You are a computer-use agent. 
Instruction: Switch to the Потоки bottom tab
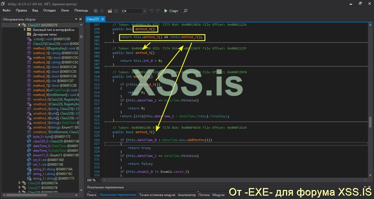[204, 195]
